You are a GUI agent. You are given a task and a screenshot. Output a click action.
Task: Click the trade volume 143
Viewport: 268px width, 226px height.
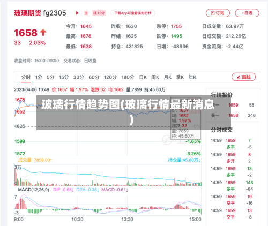pos(249,183)
